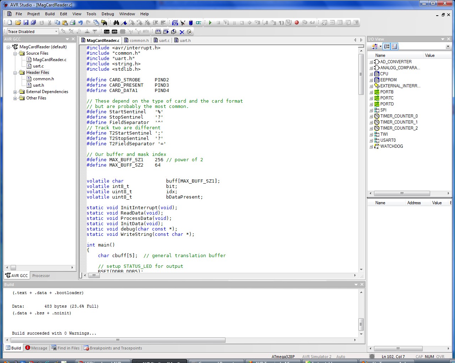Toggle the highlighted I/O View tree-mode button
455x363 pixels.
click(387, 47)
